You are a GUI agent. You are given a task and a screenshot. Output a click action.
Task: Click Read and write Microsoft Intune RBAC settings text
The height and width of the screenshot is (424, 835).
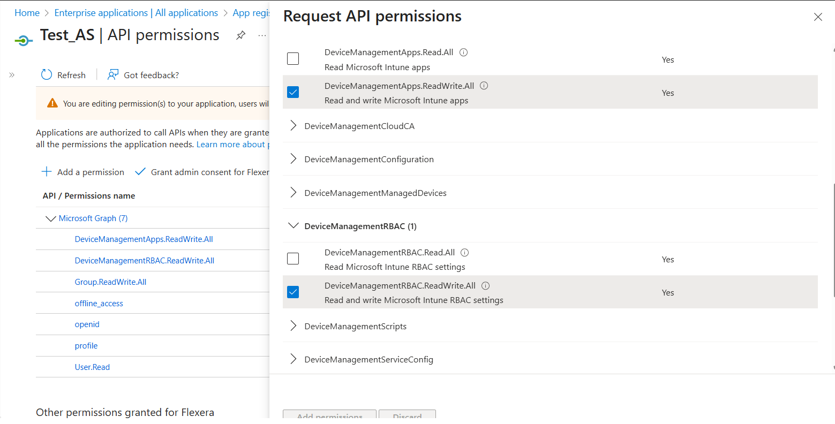point(414,300)
